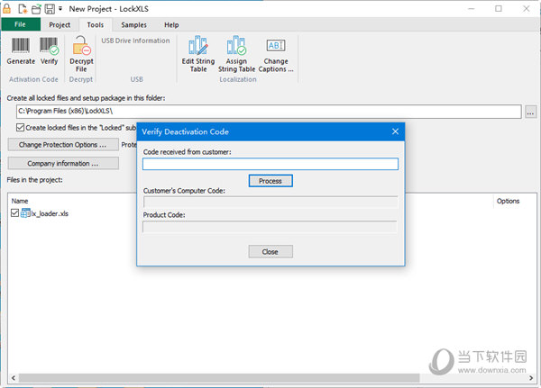Click the Verify activation code icon

coord(49,46)
